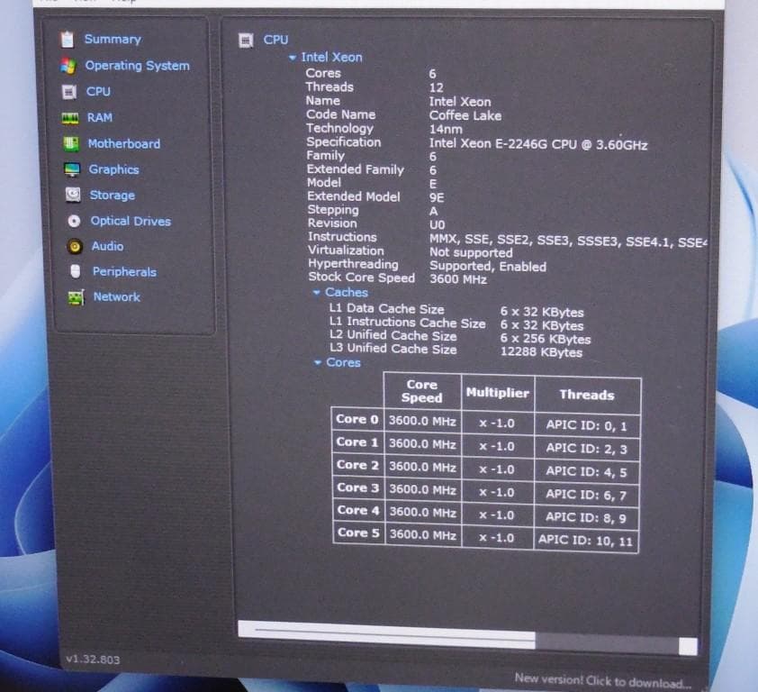Click the CPU panel header icon

tap(247, 40)
